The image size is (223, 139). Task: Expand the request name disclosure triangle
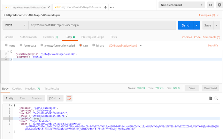5,15
